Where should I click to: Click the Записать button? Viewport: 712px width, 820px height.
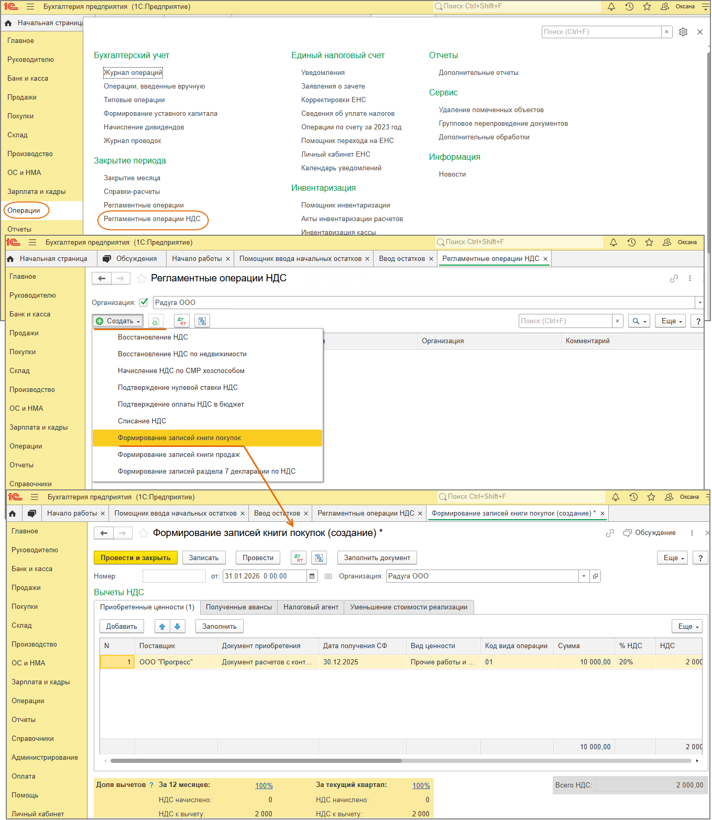pos(204,558)
